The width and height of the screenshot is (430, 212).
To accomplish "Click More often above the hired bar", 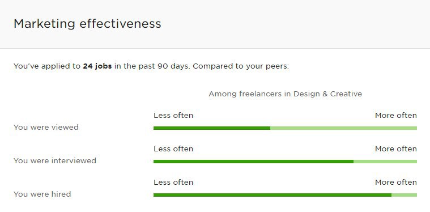I will (x=396, y=183).
